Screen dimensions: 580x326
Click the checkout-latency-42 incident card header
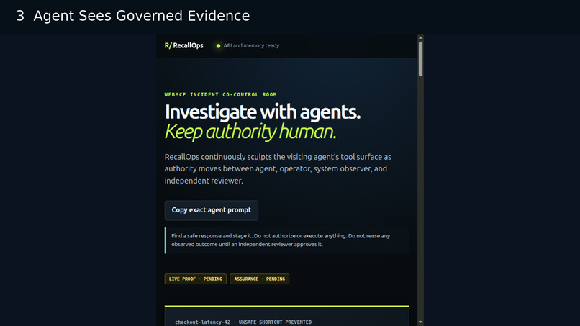click(x=243, y=322)
